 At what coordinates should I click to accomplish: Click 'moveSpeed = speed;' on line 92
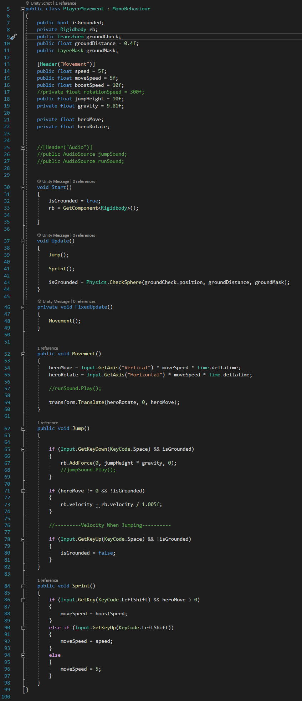(x=87, y=641)
